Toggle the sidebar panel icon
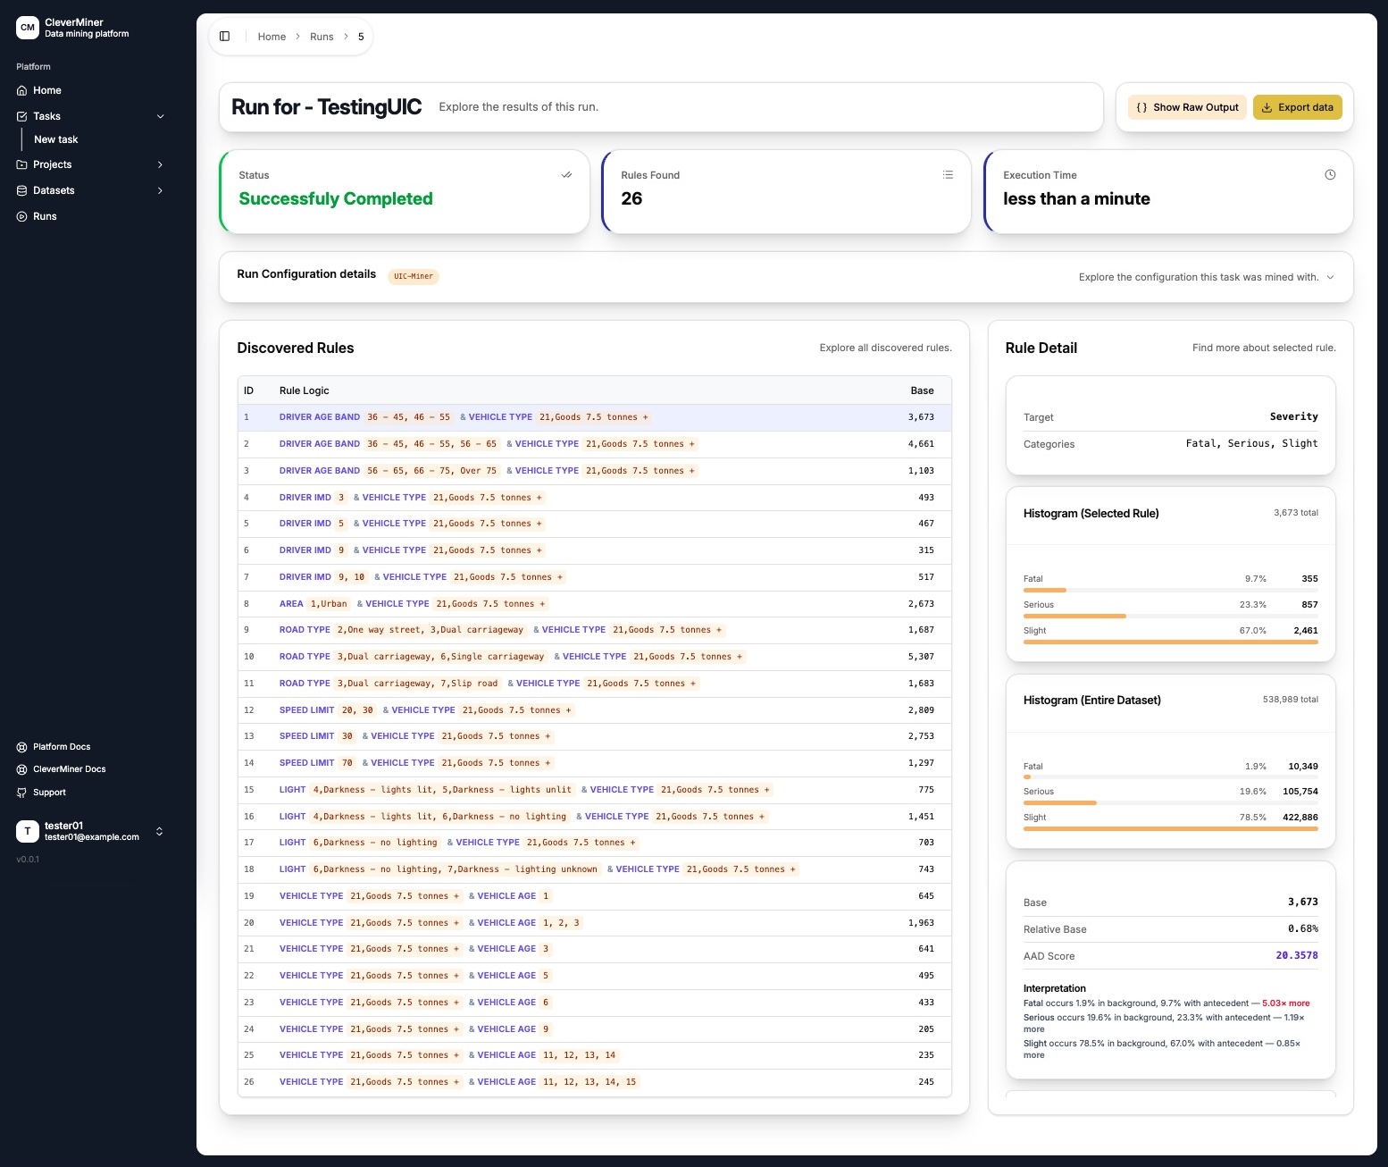This screenshot has height=1167, width=1388. [225, 37]
